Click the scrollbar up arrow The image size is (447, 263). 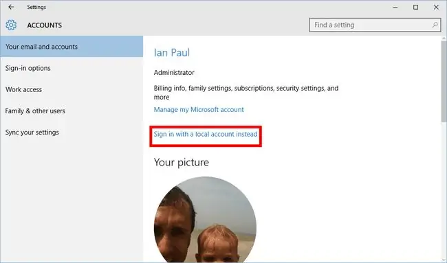point(444,38)
